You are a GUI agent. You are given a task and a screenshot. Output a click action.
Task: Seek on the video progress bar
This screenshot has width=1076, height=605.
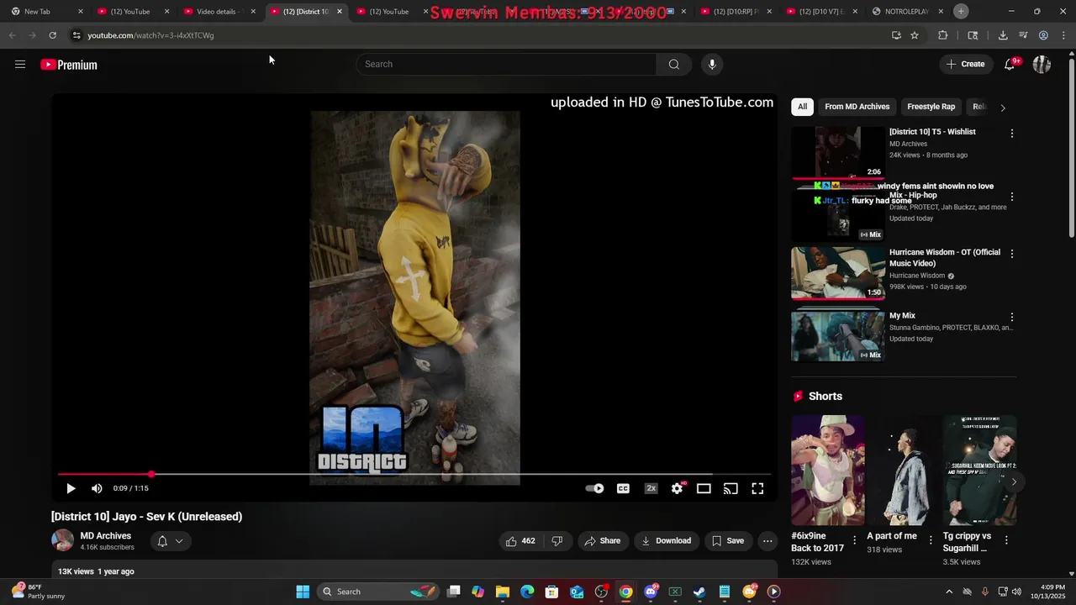[x=413, y=475]
